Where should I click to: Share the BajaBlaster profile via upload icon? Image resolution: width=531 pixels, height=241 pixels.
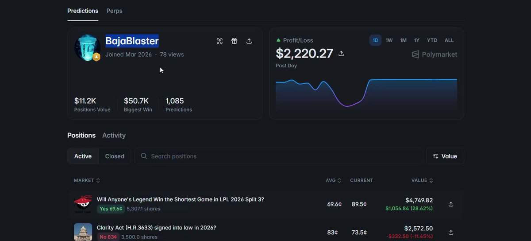249,41
